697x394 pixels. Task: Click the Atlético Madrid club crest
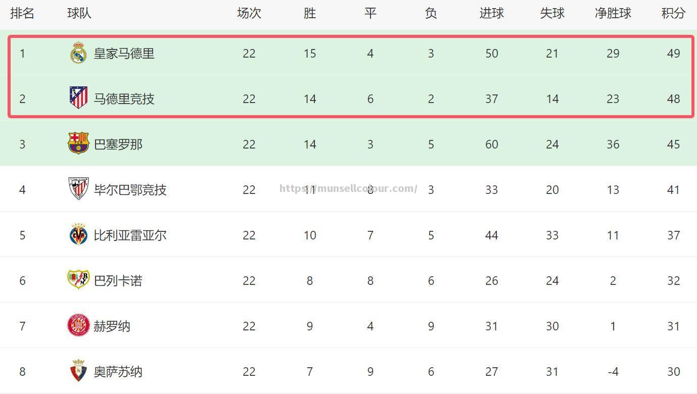[78, 98]
